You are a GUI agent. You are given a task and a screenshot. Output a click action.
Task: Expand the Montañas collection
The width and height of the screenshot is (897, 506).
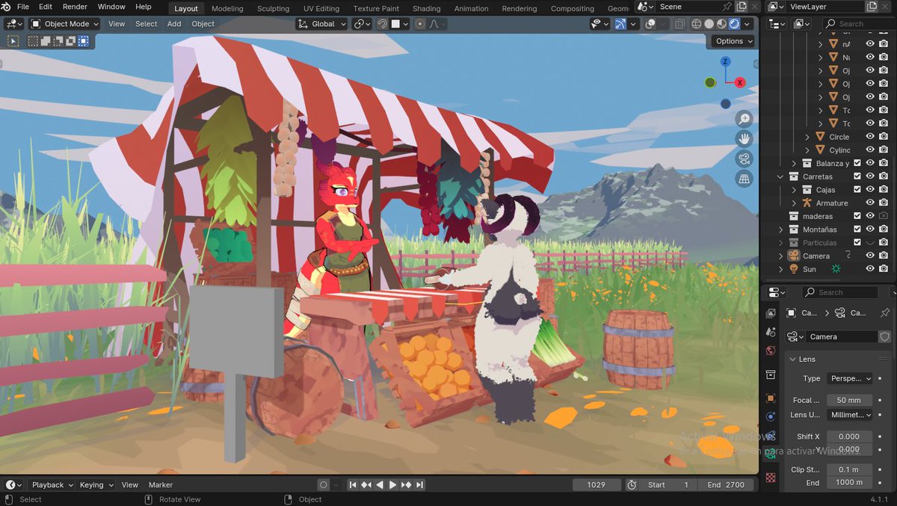(x=781, y=229)
